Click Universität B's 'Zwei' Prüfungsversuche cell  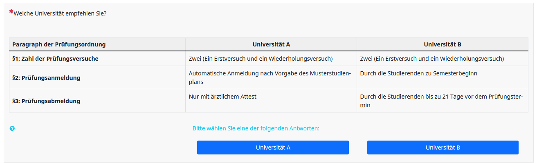tap(432, 59)
